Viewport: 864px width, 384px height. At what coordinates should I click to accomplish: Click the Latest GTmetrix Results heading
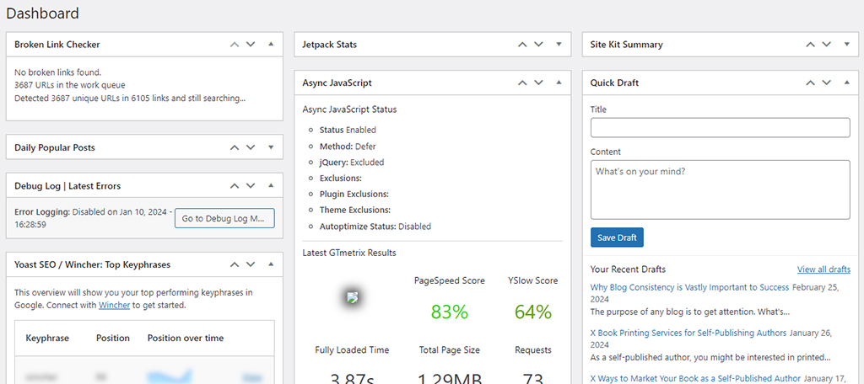click(349, 253)
